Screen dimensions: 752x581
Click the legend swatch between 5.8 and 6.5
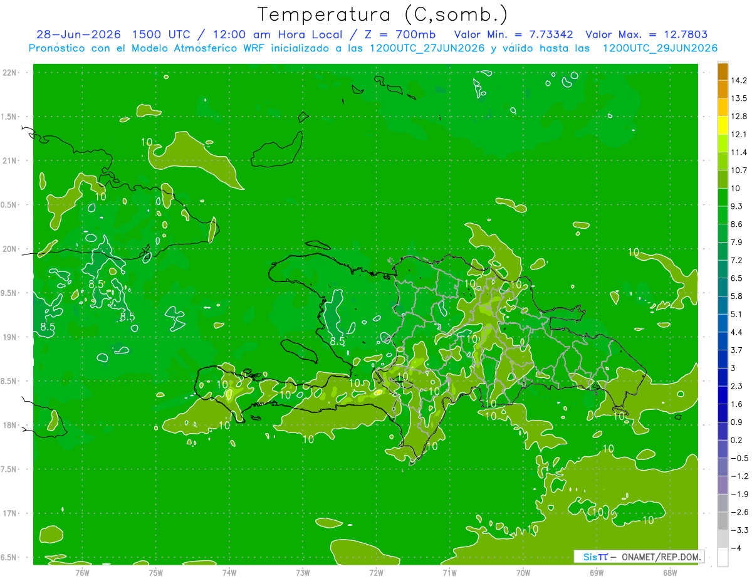pyautogui.click(x=723, y=287)
